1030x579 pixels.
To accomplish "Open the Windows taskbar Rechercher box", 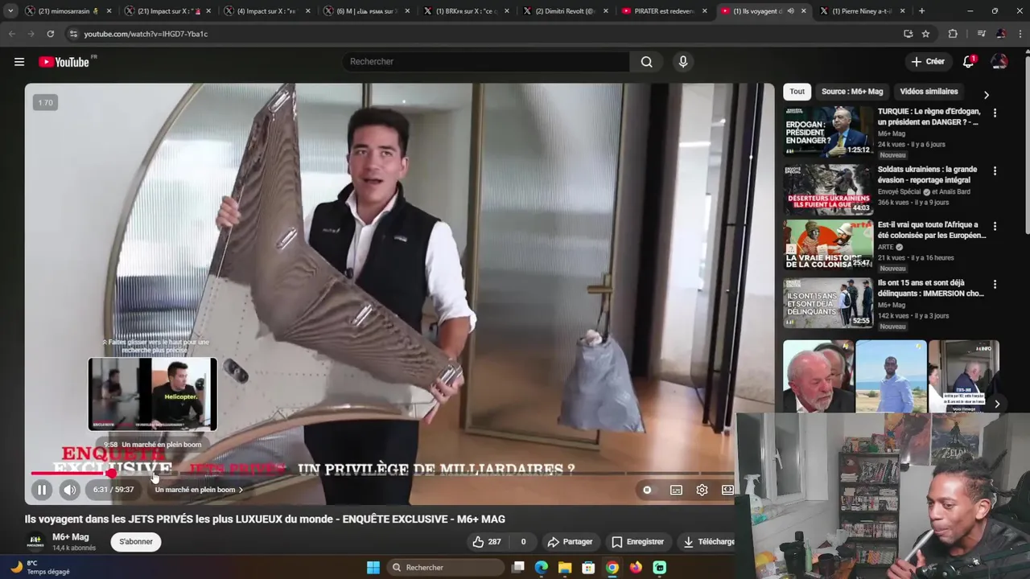I will 444,568.
